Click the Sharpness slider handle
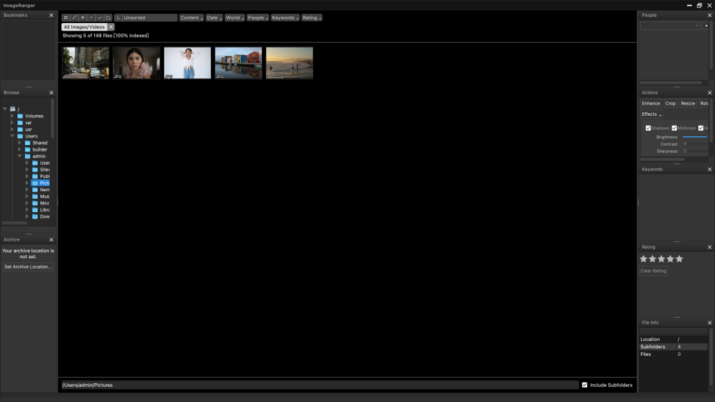This screenshot has width=715, height=402. tap(685, 151)
